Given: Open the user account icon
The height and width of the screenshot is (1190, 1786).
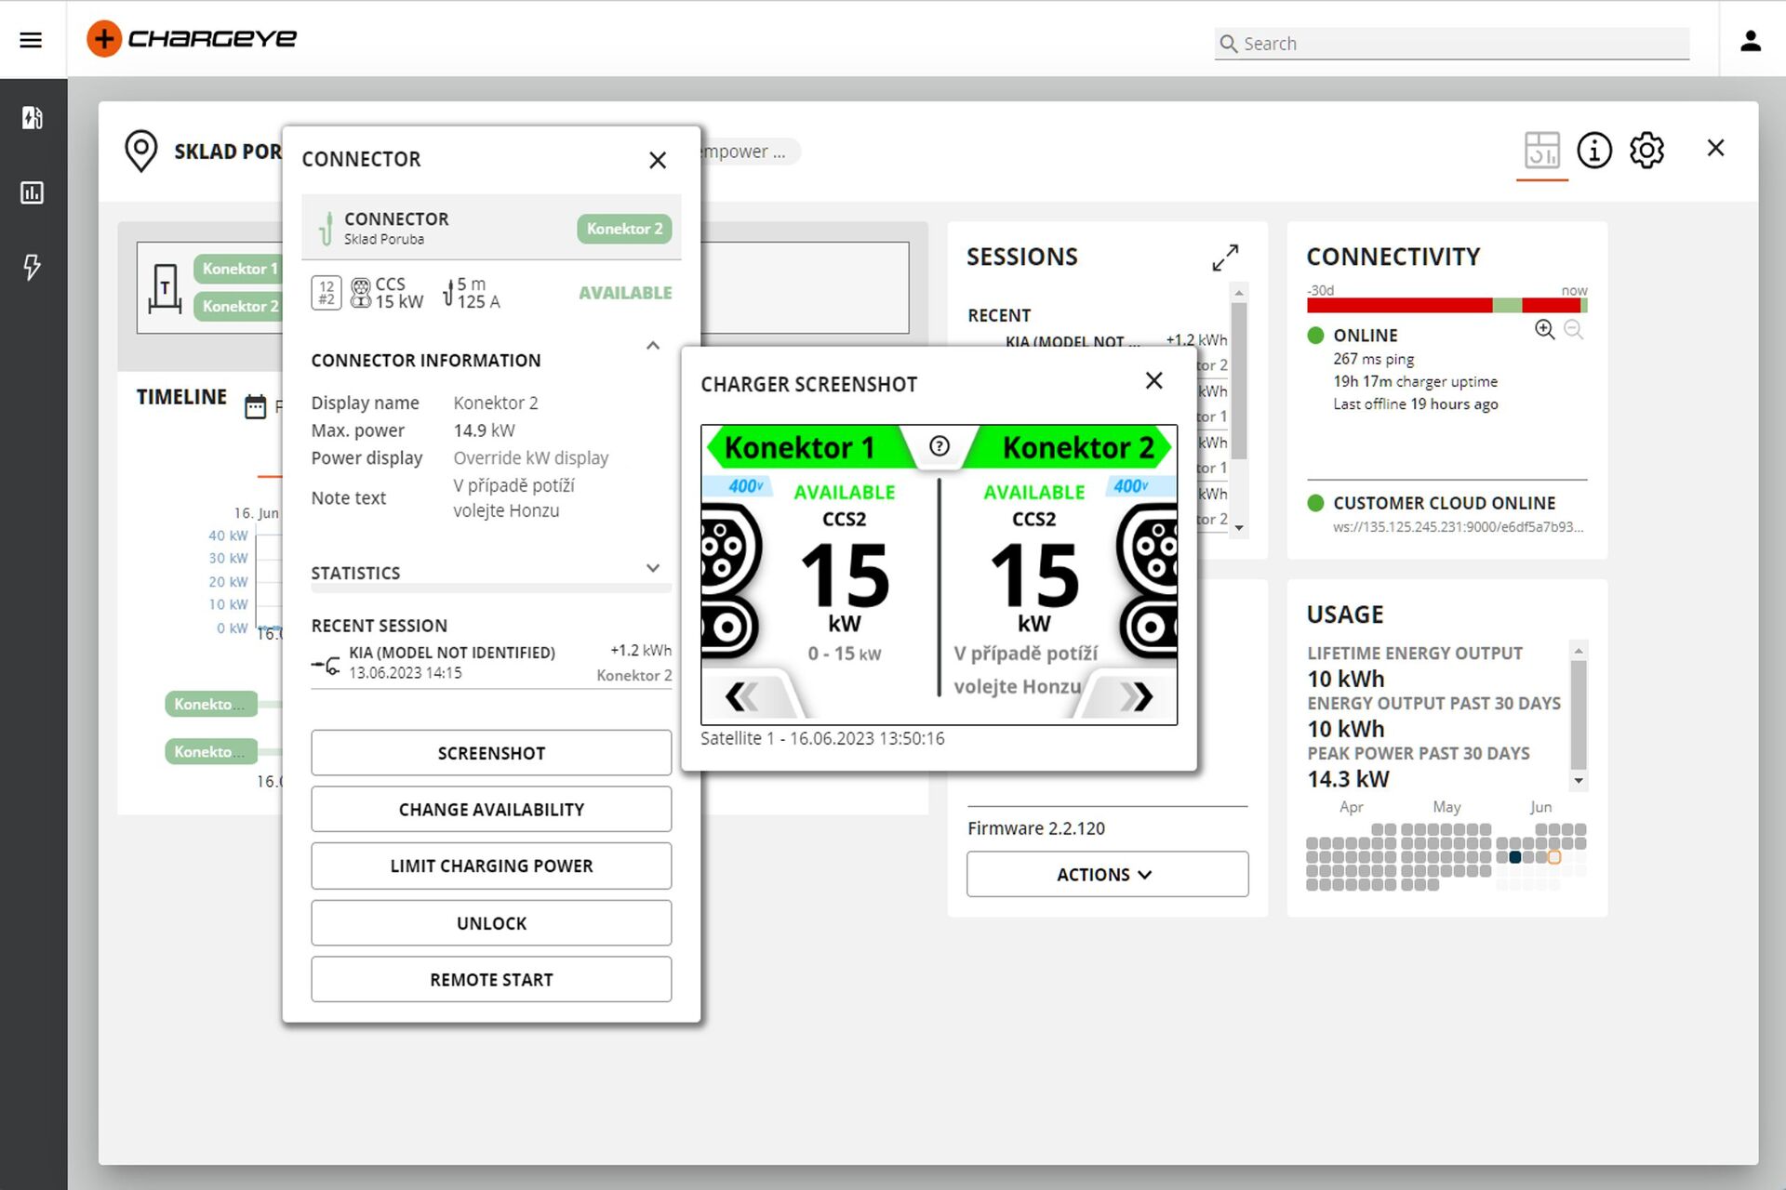Looking at the screenshot, I should pos(1751,41).
